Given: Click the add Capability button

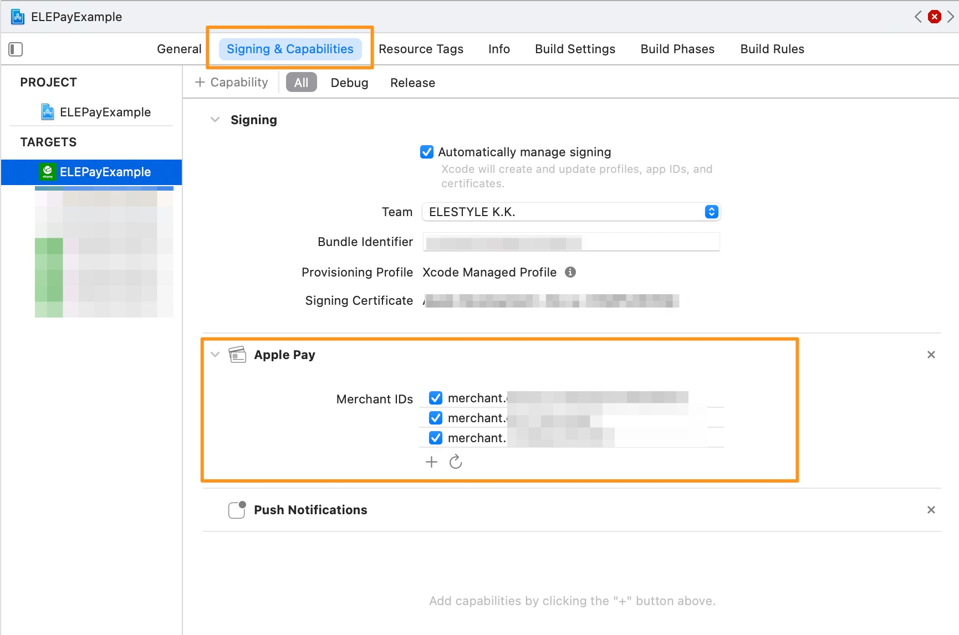Looking at the screenshot, I should click(x=232, y=83).
